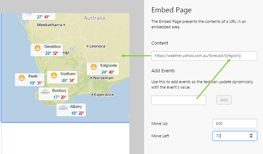Screen dimensions: 263x154
Task: Choose the Meekatharra map label
Action: click(50, 25)
